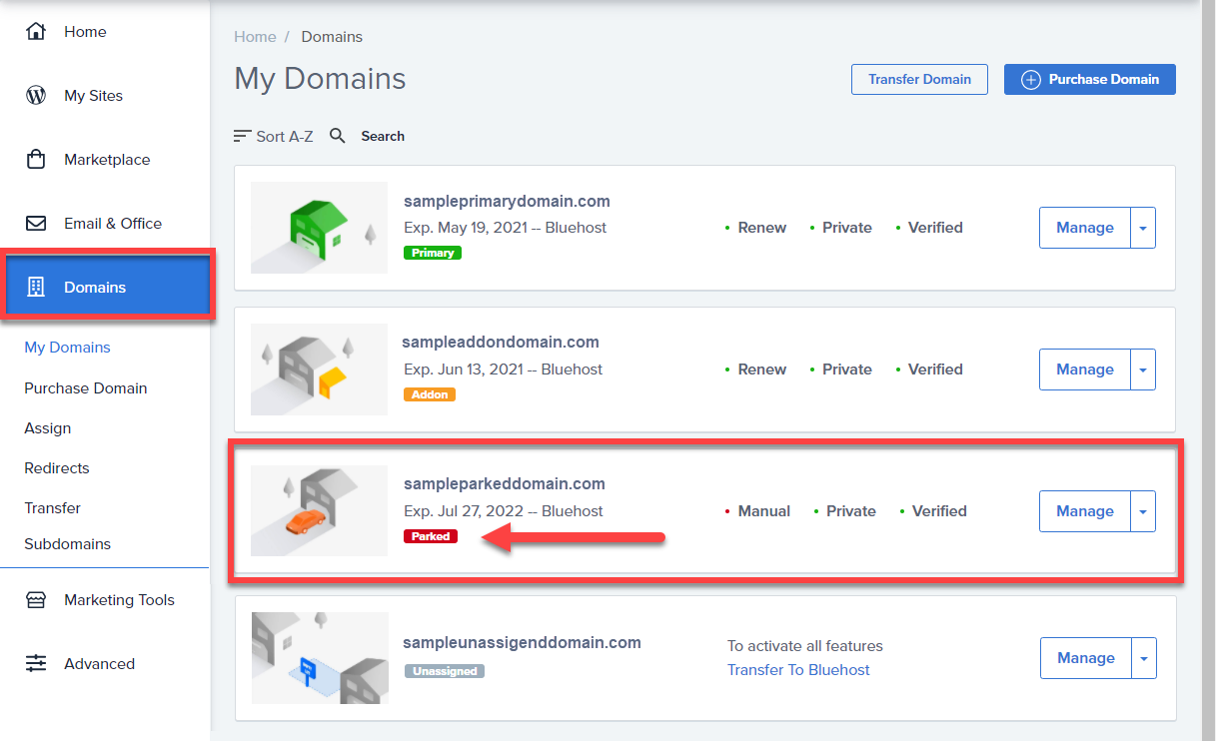The width and height of the screenshot is (1216, 741).
Task: Click Verified status on sampleaddondomain.com
Action: tap(935, 370)
